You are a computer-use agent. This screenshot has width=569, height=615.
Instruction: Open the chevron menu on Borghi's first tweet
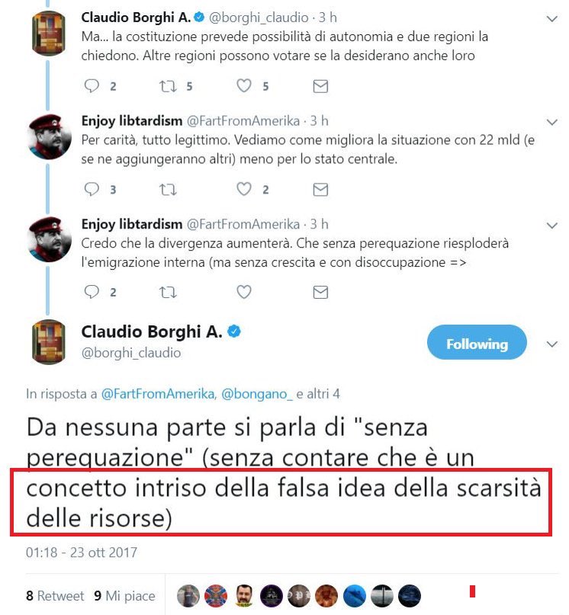(x=552, y=18)
